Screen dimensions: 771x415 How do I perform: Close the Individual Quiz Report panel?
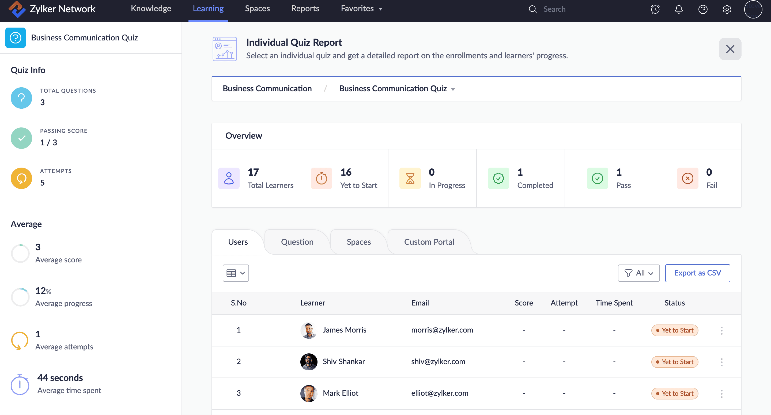730,49
